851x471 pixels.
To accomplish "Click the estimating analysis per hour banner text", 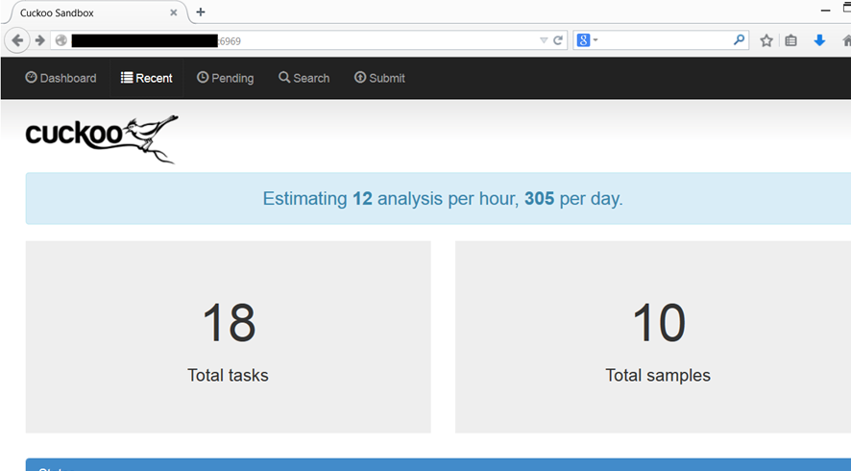I will (443, 198).
